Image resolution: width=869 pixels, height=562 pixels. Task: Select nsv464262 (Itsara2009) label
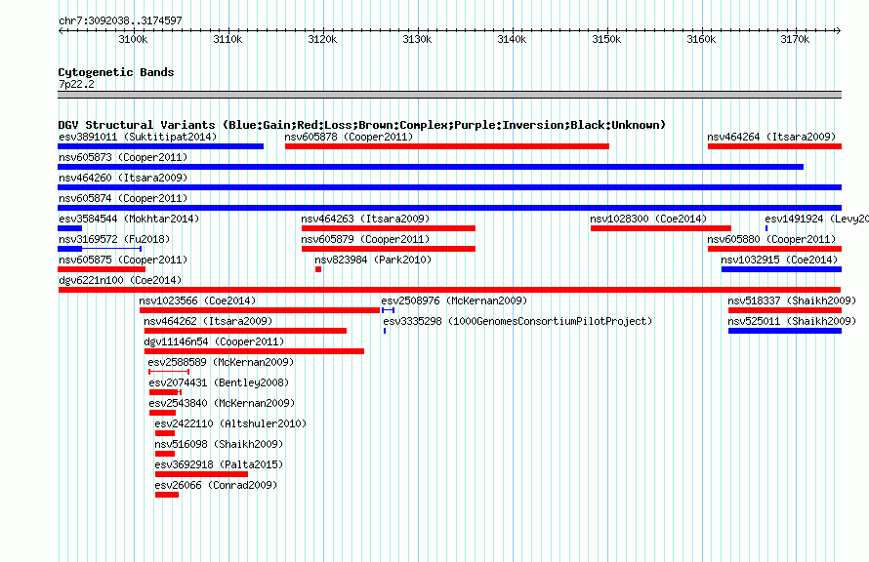(x=208, y=321)
